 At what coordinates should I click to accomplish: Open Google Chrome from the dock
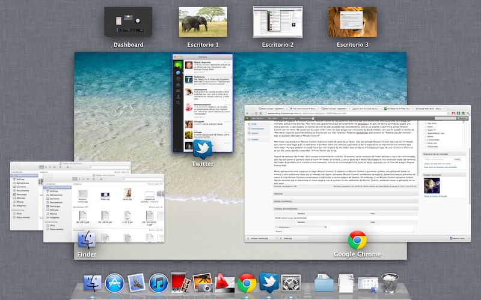(247, 283)
